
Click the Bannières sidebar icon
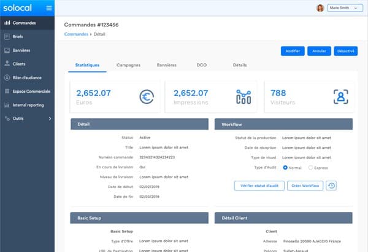7,50
